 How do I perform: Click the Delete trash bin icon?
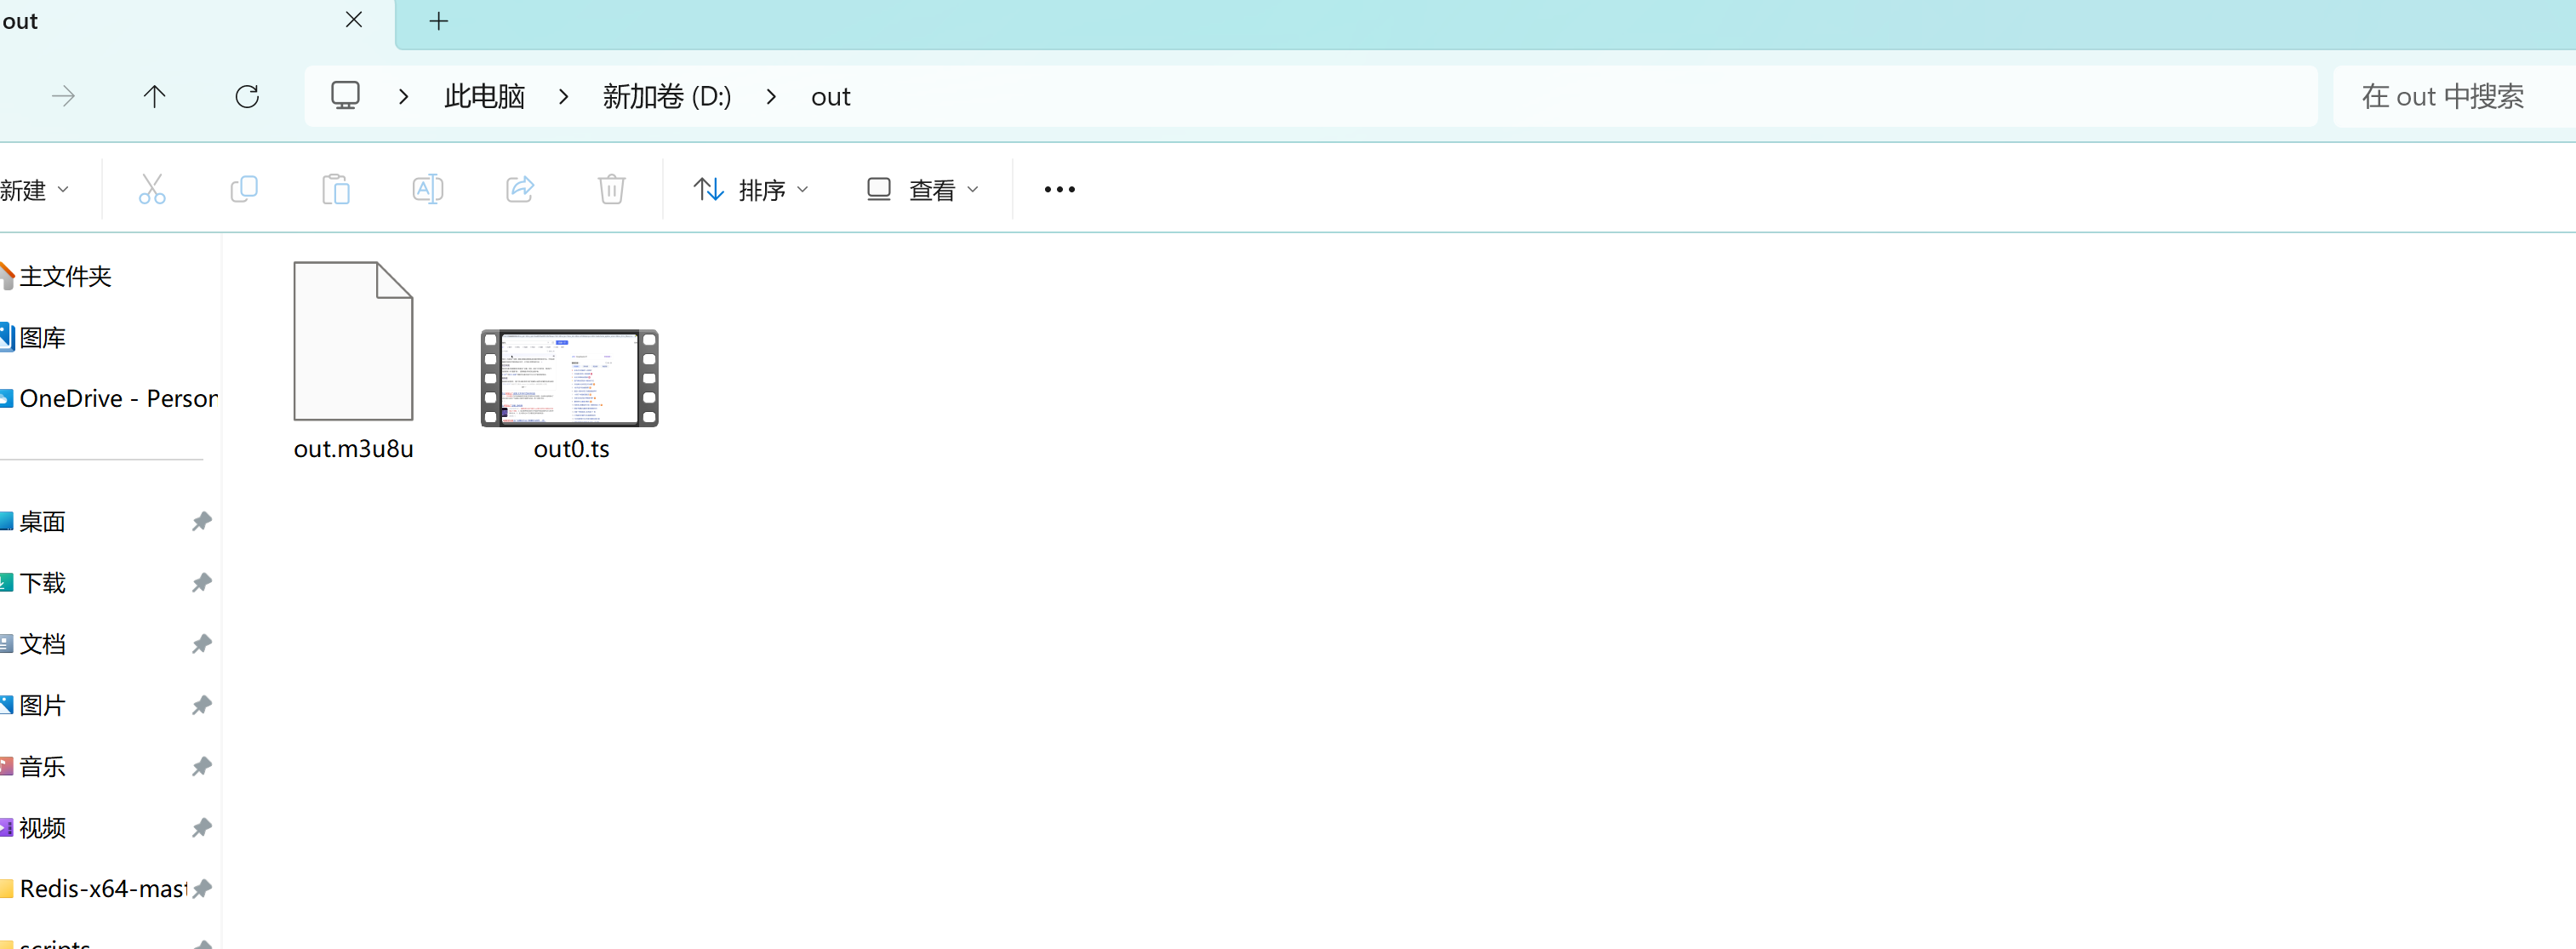tap(612, 189)
